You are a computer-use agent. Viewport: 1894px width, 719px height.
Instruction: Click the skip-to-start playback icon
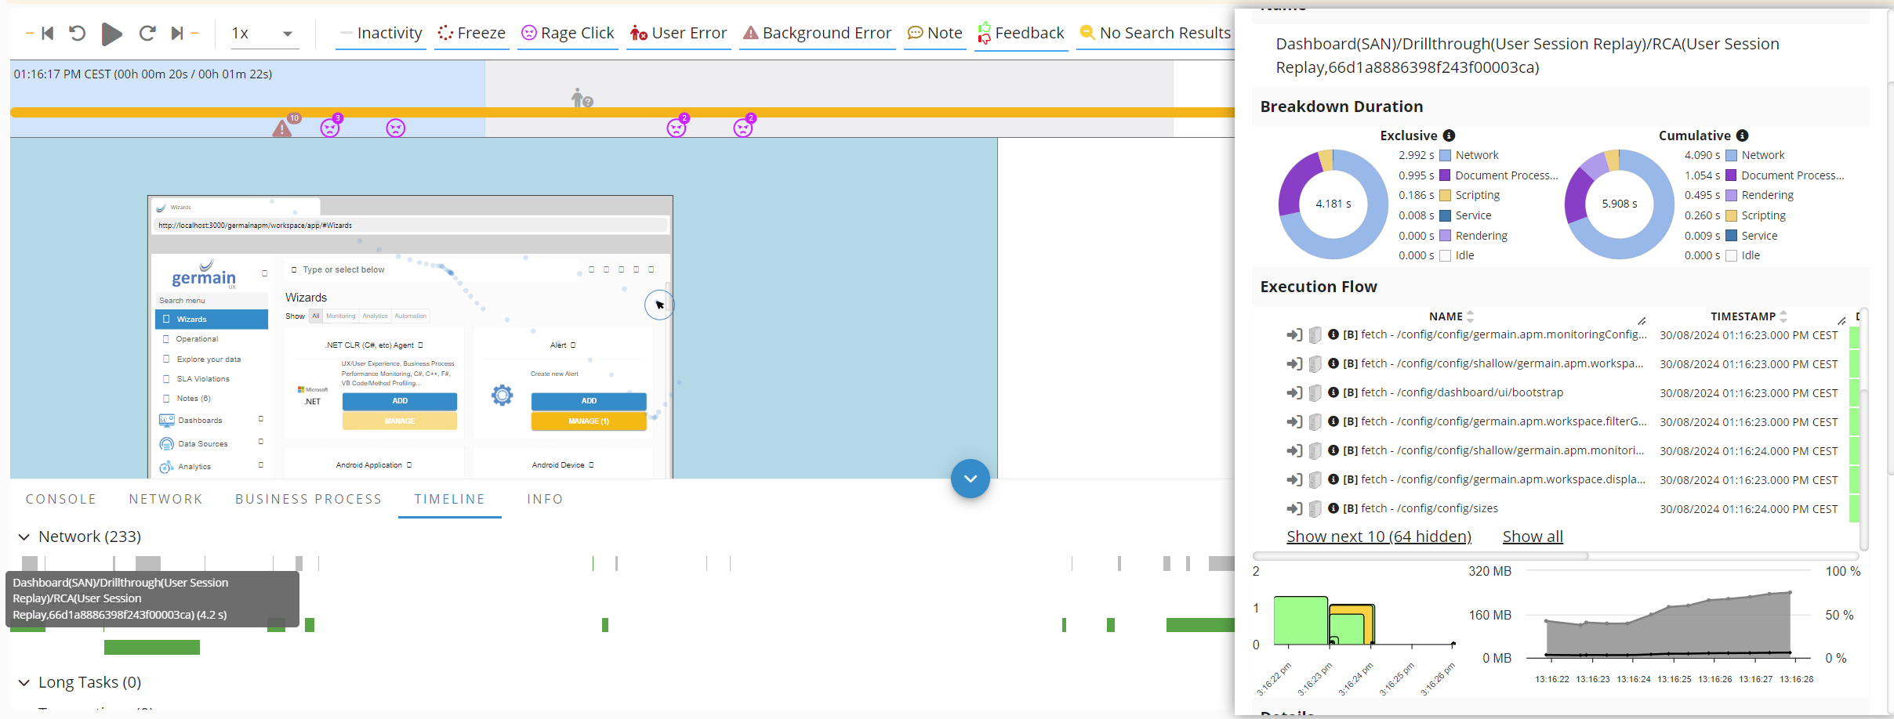point(47,33)
